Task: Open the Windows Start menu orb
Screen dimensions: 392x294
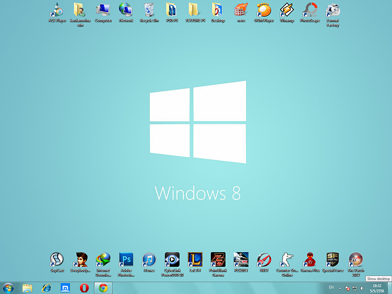Action: click(8, 288)
